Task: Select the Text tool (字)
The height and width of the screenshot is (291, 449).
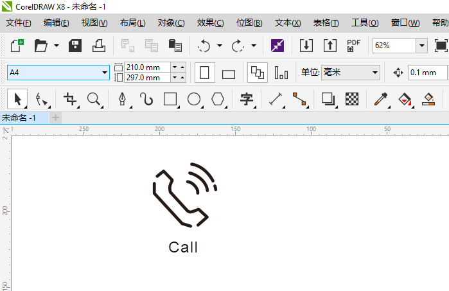Action: point(247,100)
